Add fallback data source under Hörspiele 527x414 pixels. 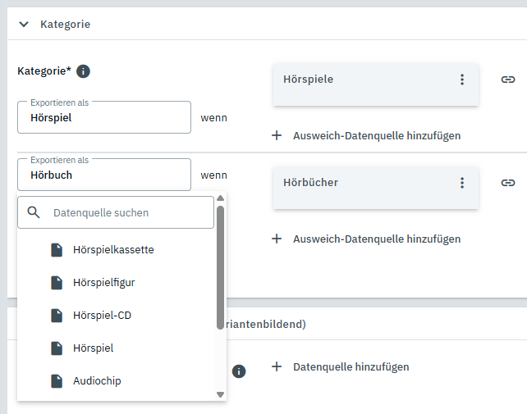[366, 135]
